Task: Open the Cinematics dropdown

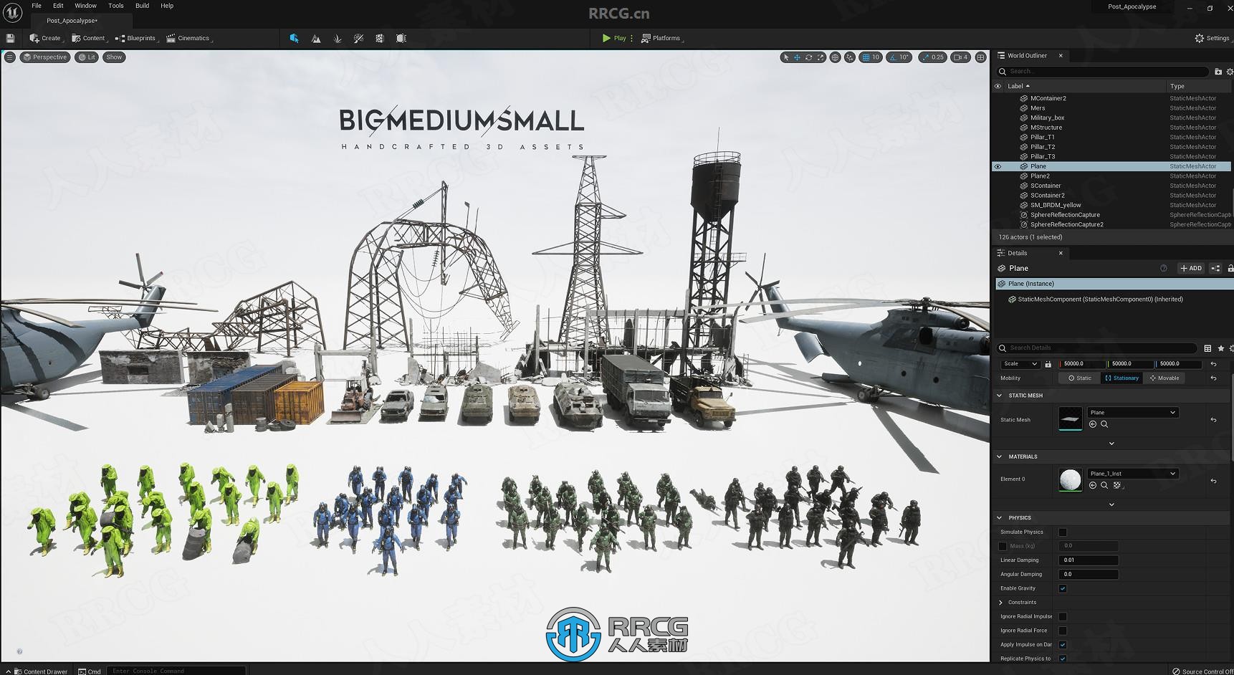Action: pyautogui.click(x=189, y=38)
